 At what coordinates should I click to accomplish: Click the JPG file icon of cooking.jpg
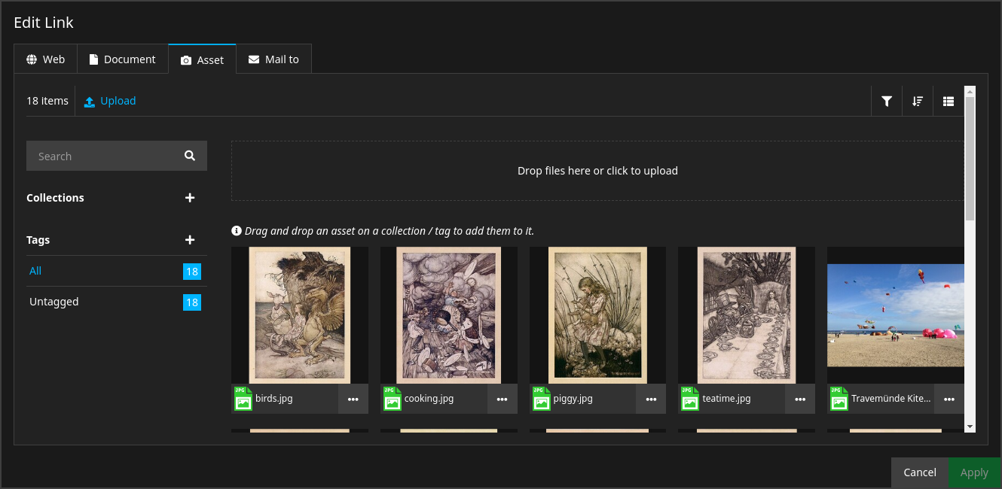coord(392,399)
